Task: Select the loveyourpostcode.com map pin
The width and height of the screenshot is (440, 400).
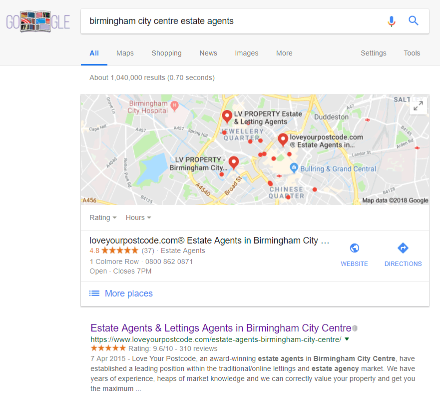Action: pos(283,140)
